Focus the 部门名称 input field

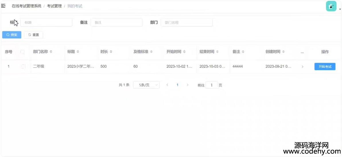[186, 22]
